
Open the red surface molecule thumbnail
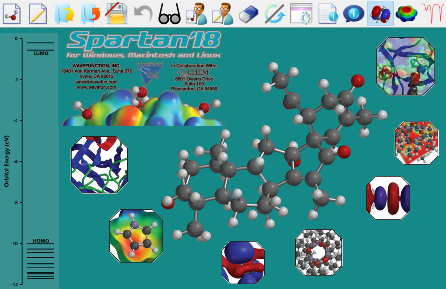[x=417, y=143]
